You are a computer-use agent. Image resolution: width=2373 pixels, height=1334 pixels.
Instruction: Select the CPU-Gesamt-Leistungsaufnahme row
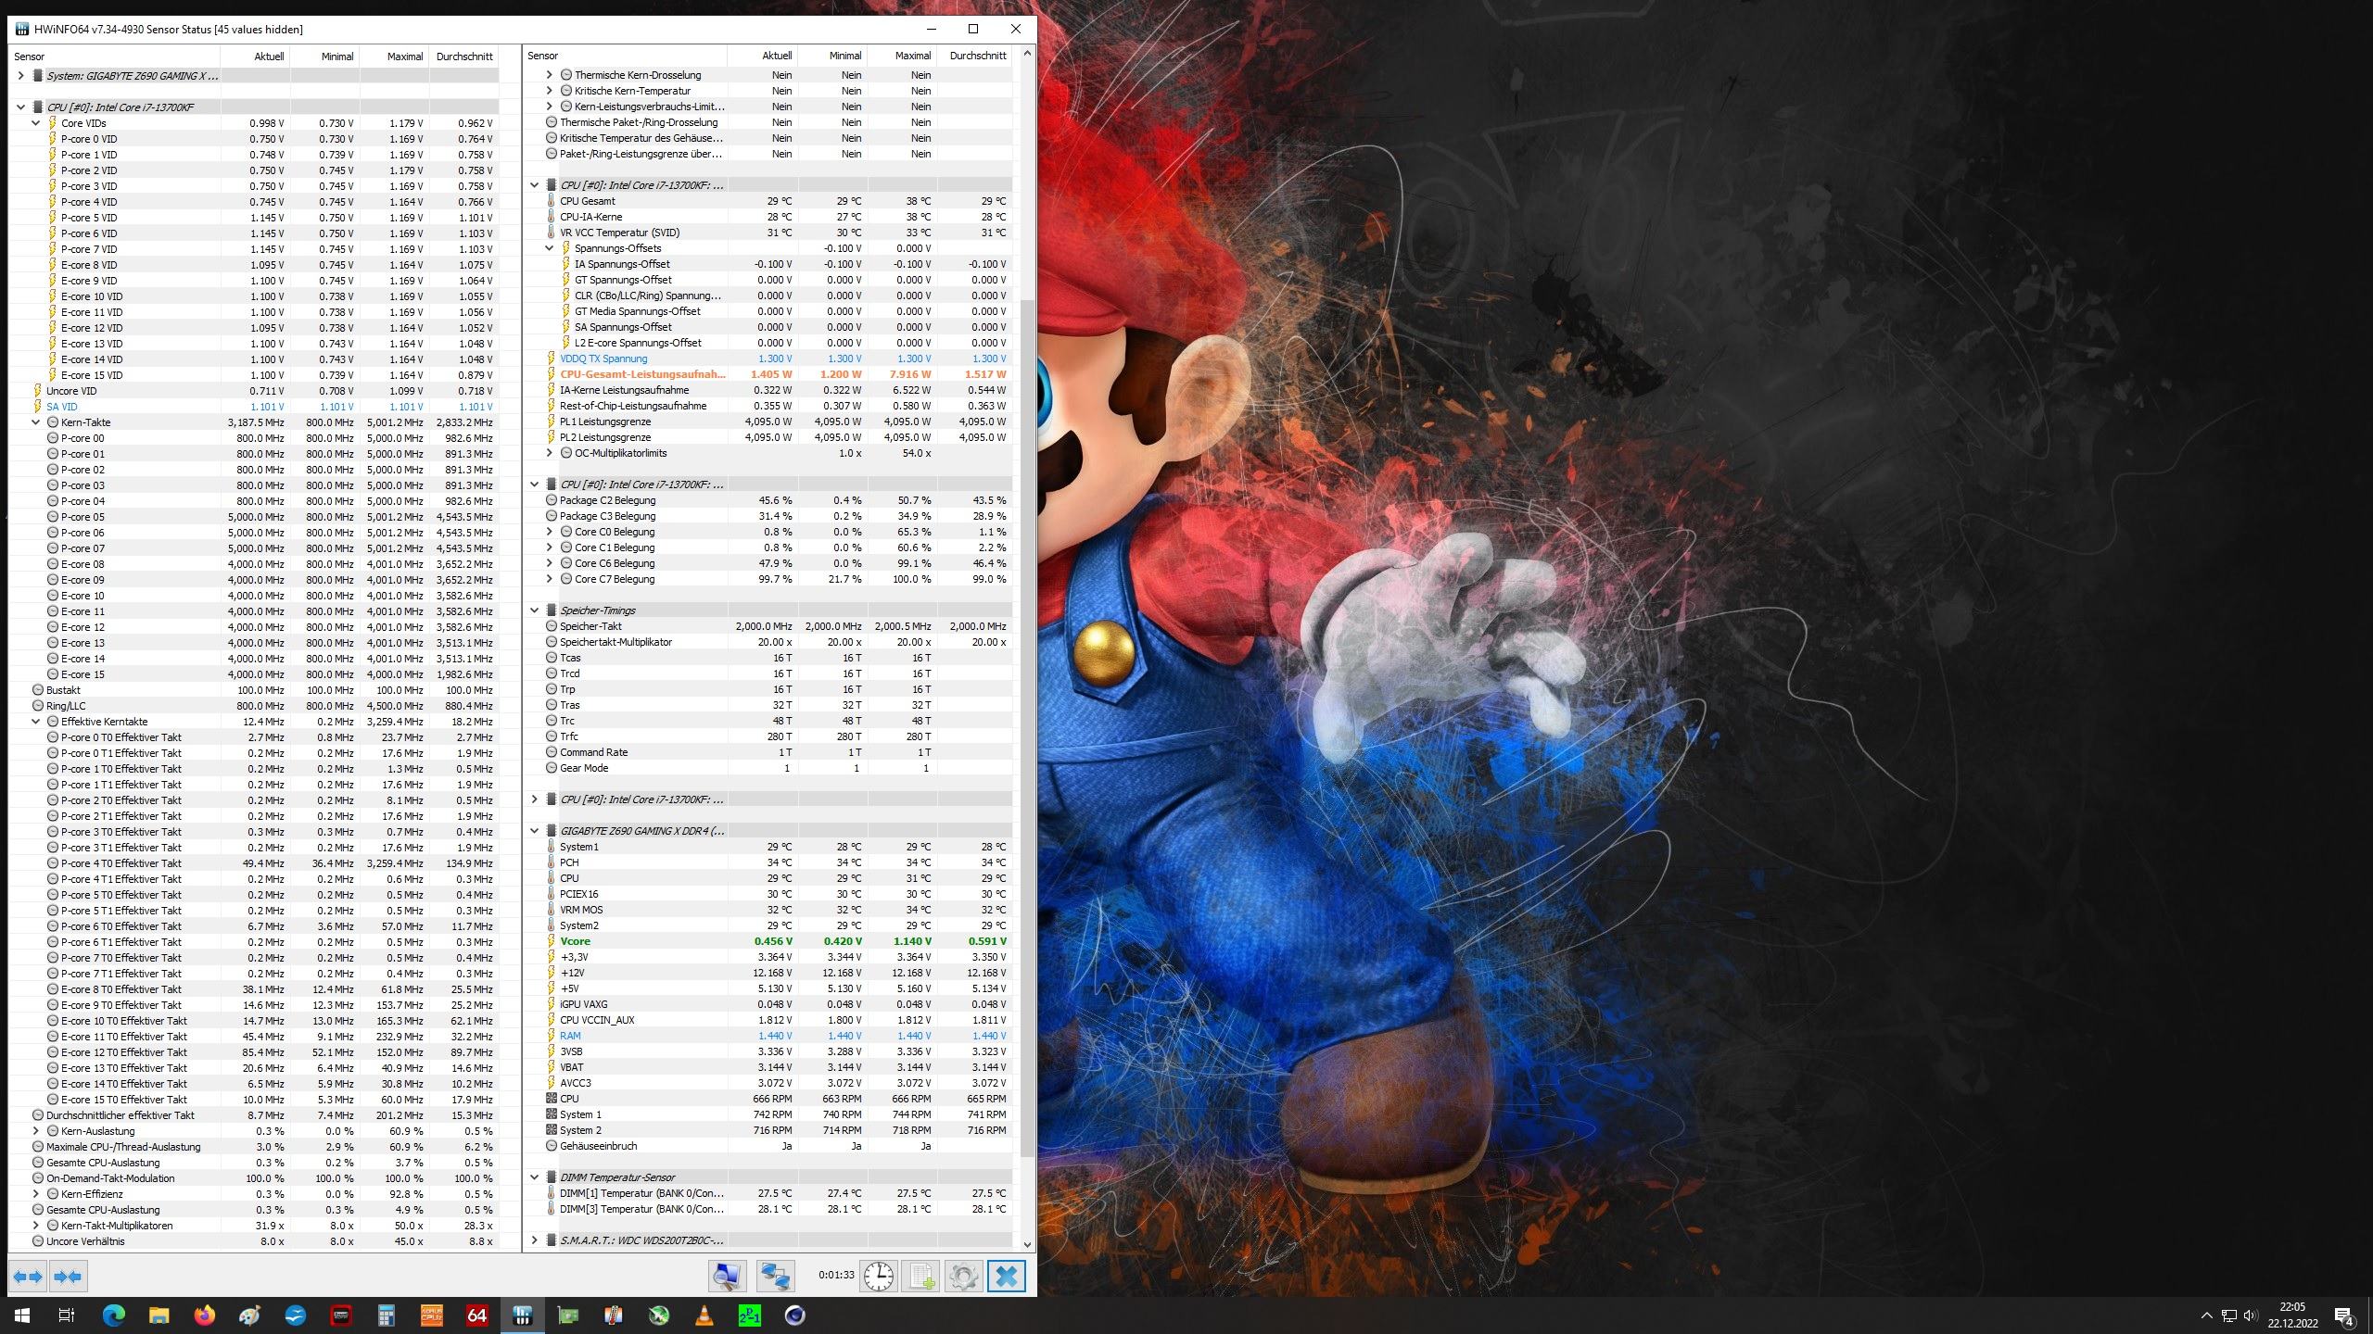pos(768,374)
